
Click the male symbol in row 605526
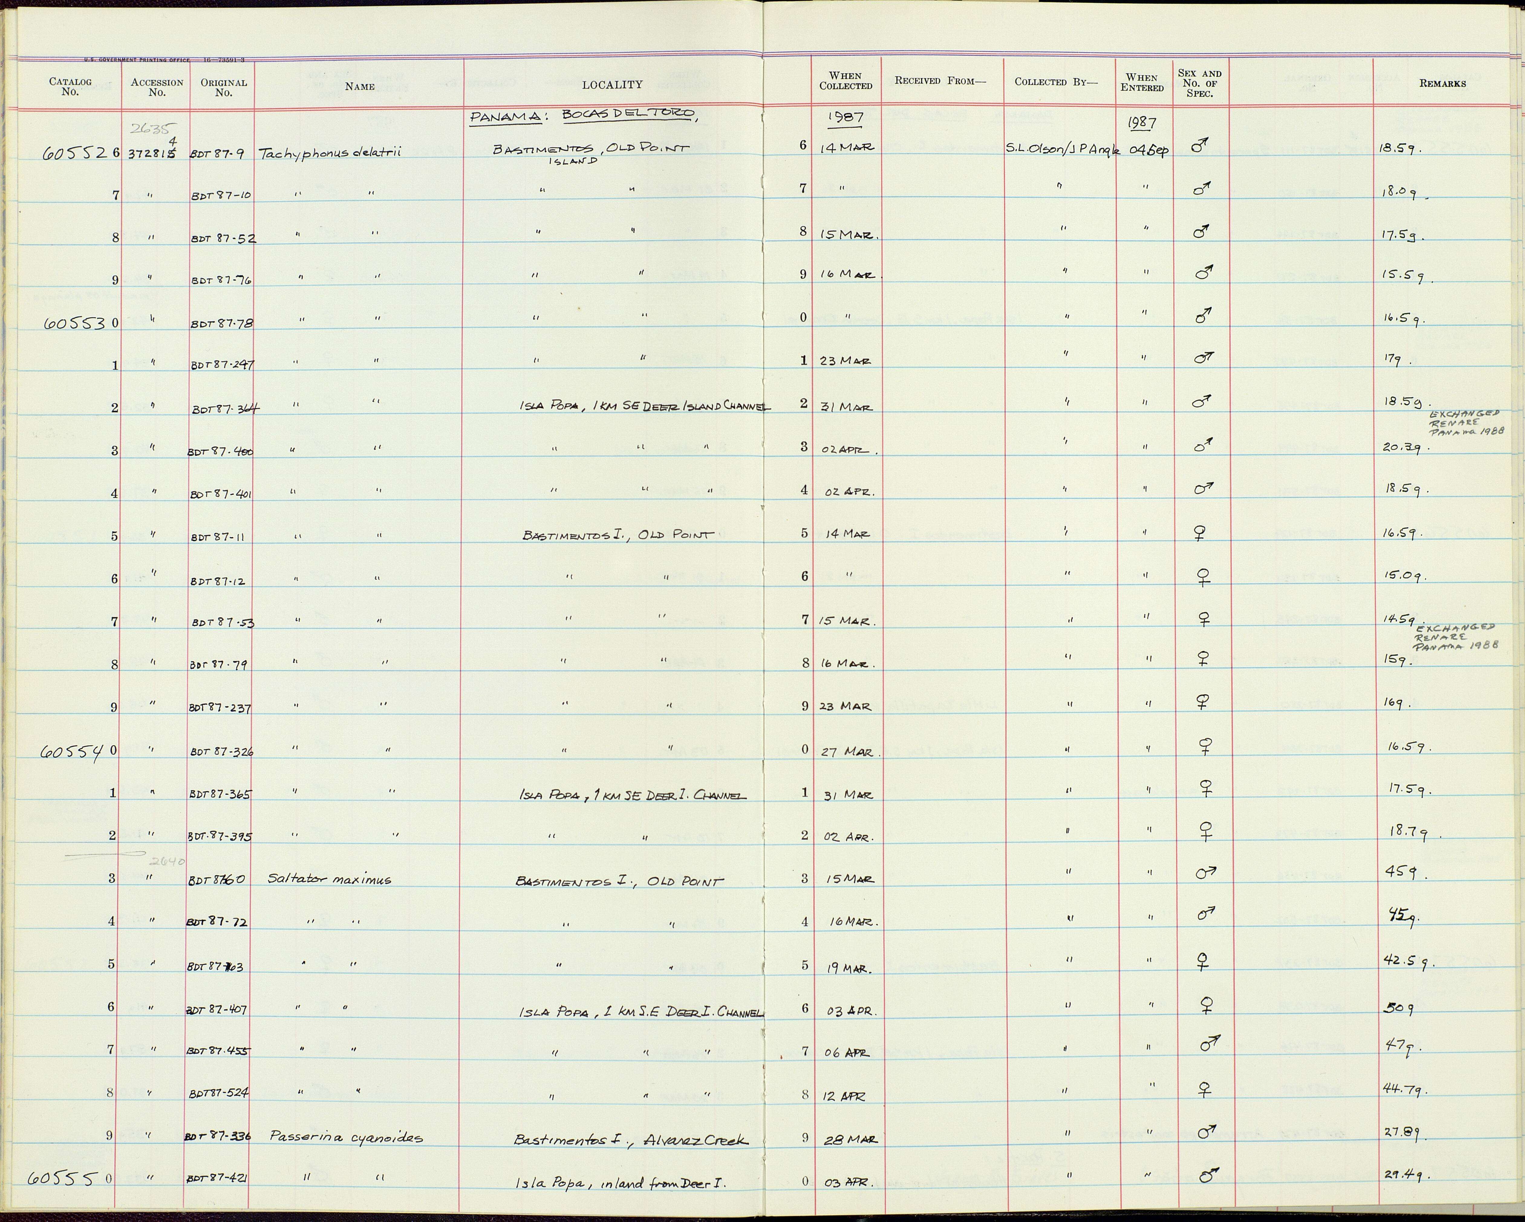click(1199, 146)
